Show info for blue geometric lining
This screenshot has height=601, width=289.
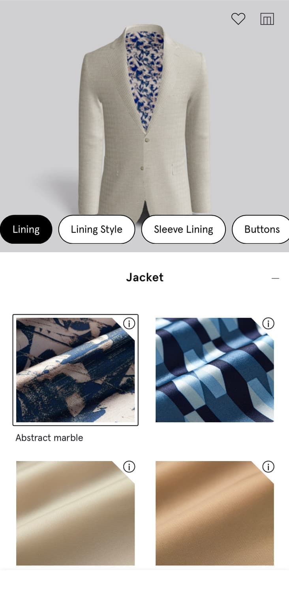[268, 323]
